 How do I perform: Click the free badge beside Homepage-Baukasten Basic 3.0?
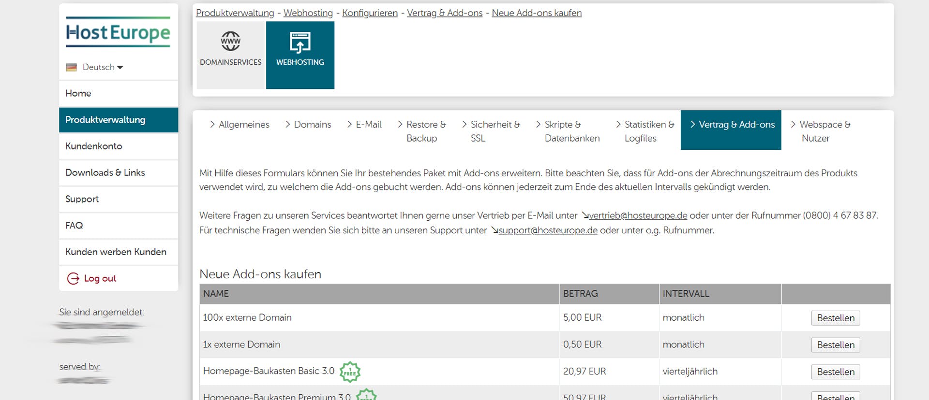[x=350, y=371]
